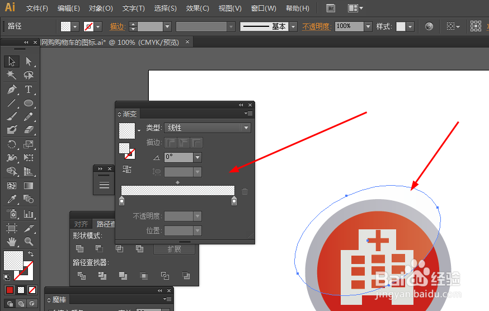
Task: Open stroke weight dropdown
Action: coord(167,27)
